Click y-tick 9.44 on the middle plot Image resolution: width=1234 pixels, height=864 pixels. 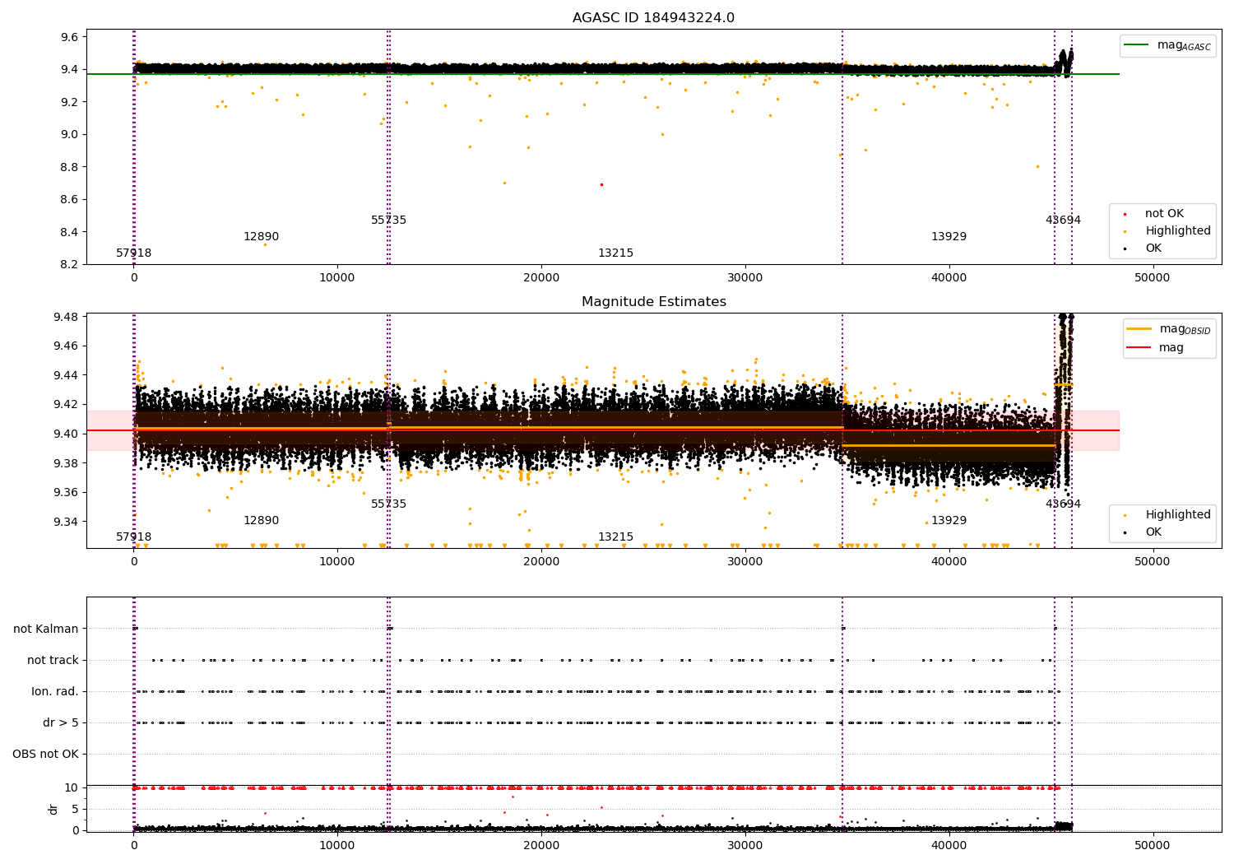[x=66, y=375]
